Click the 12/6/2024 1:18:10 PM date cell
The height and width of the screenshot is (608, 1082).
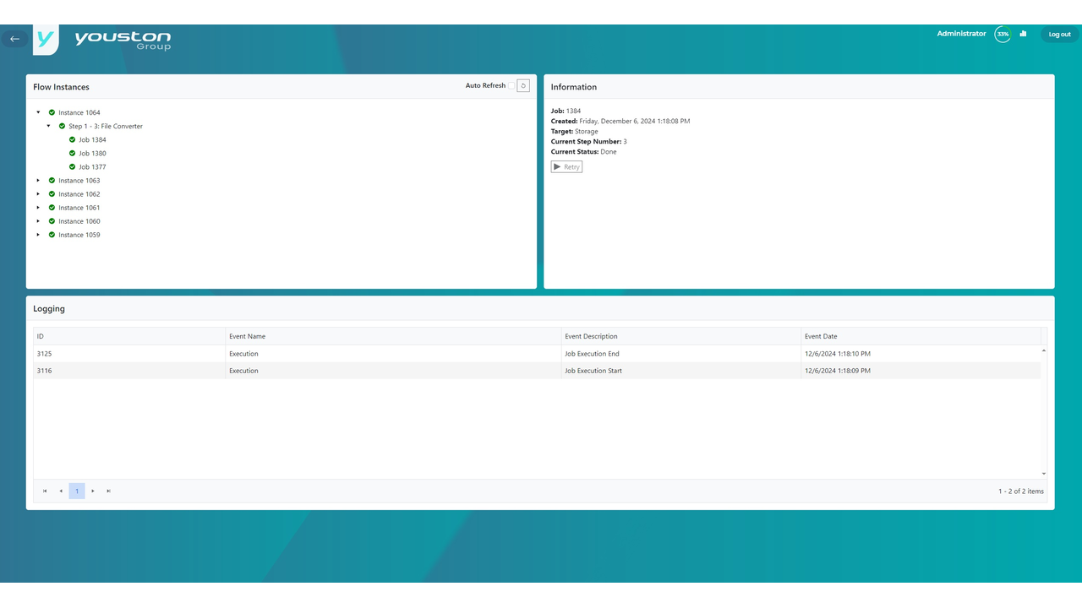click(x=921, y=354)
